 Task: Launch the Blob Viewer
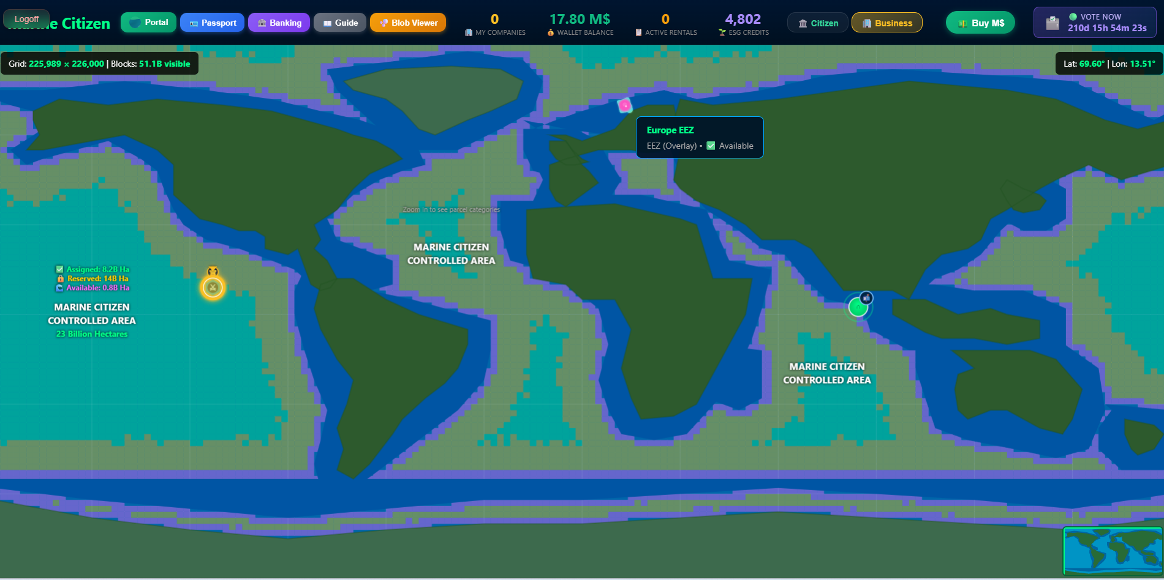(x=408, y=23)
